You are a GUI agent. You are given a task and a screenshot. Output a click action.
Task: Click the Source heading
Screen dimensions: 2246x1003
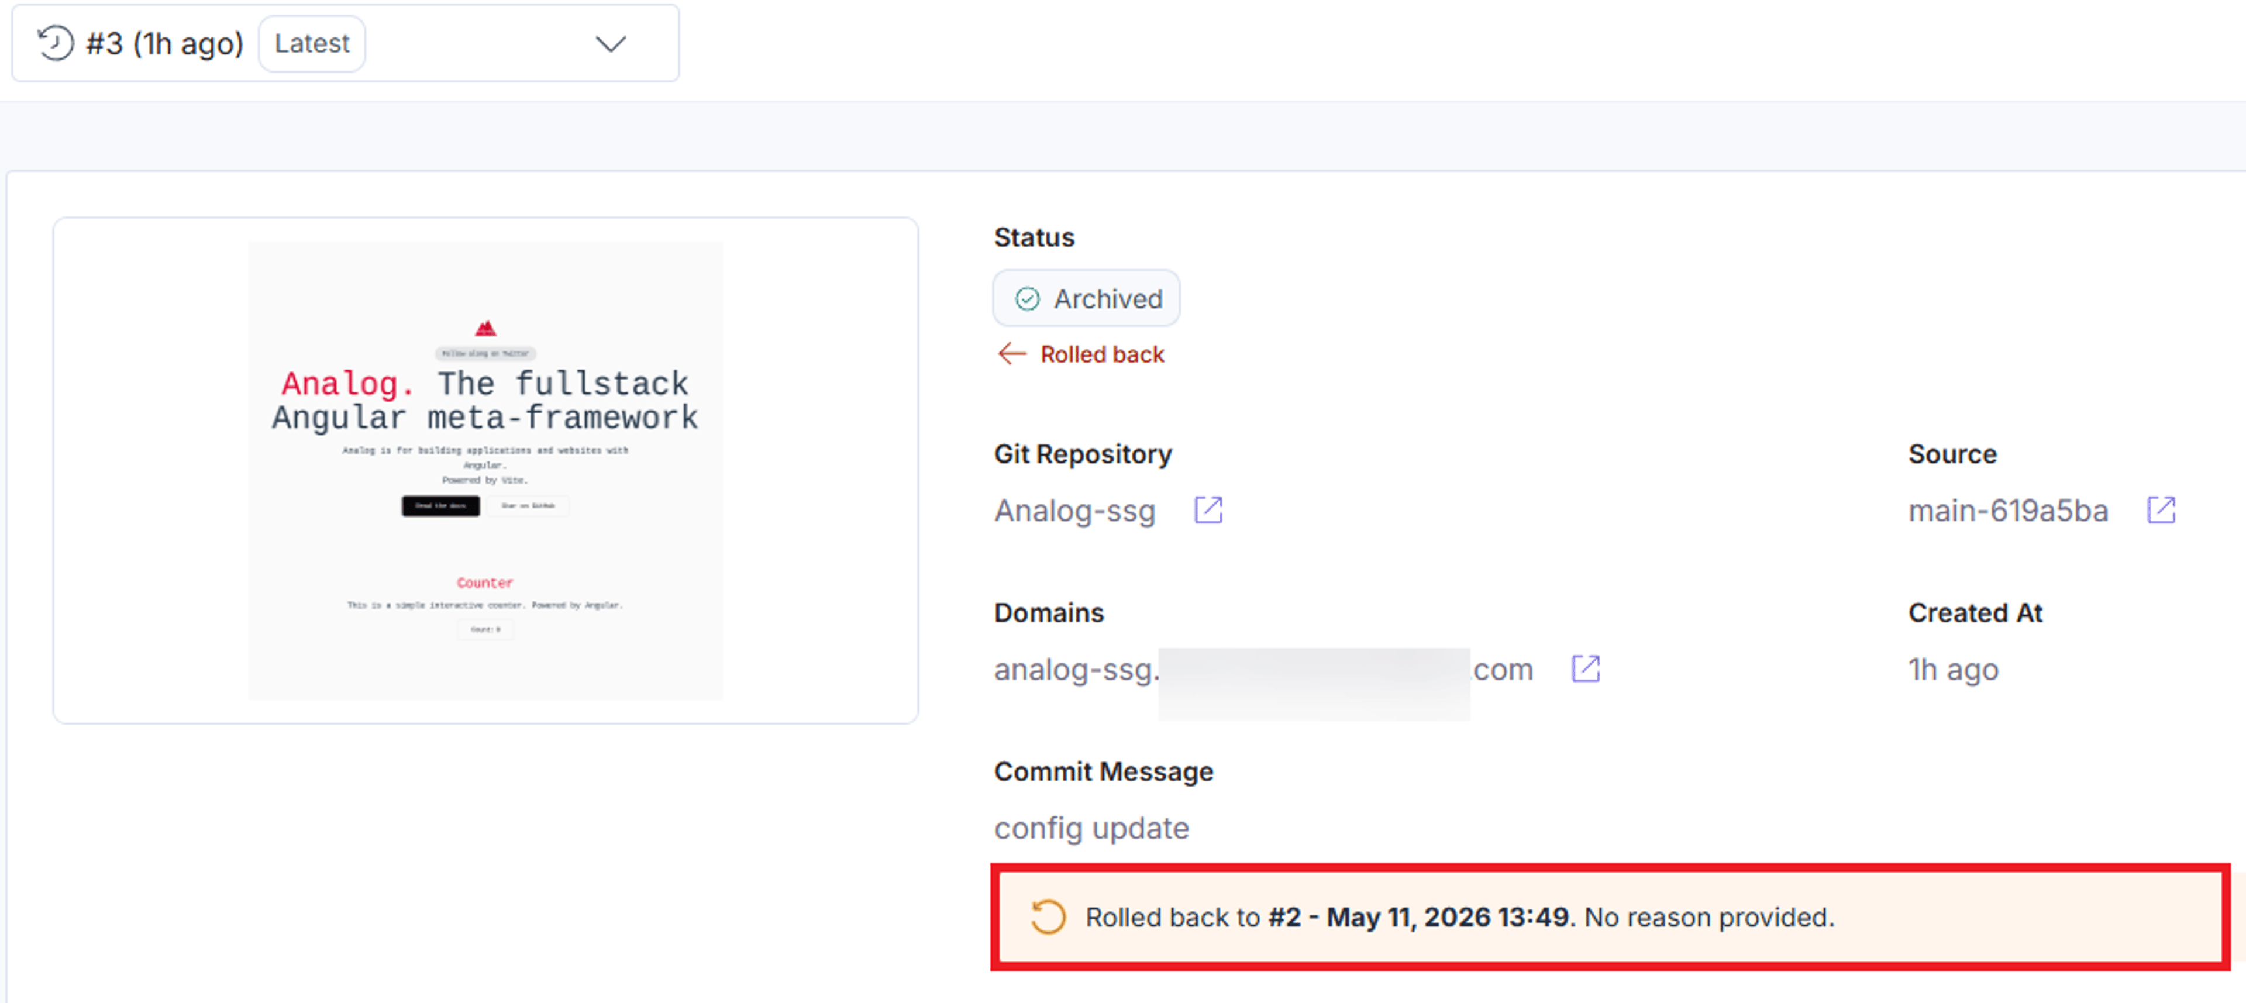(x=1952, y=454)
